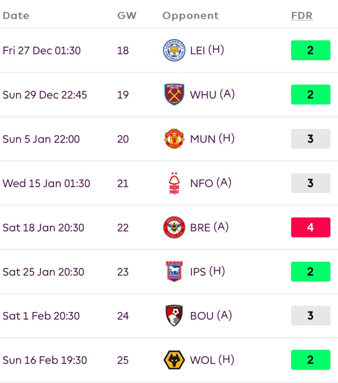Click the Wolves club crest
338x383 pixels.
pyautogui.click(x=174, y=360)
